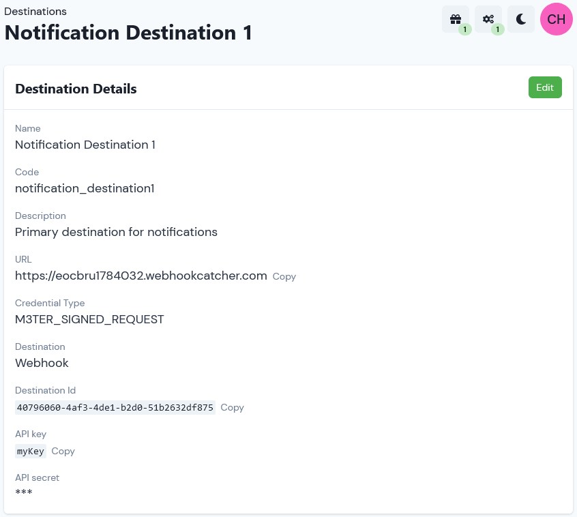Select the myKey API key value
Image resolution: width=577 pixels, height=517 pixels.
(x=31, y=451)
